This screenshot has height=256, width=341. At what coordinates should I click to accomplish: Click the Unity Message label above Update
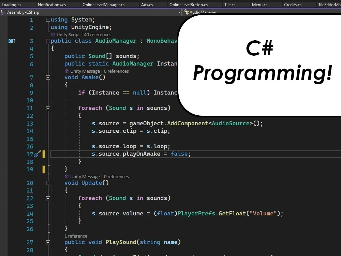click(x=85, y=176)
